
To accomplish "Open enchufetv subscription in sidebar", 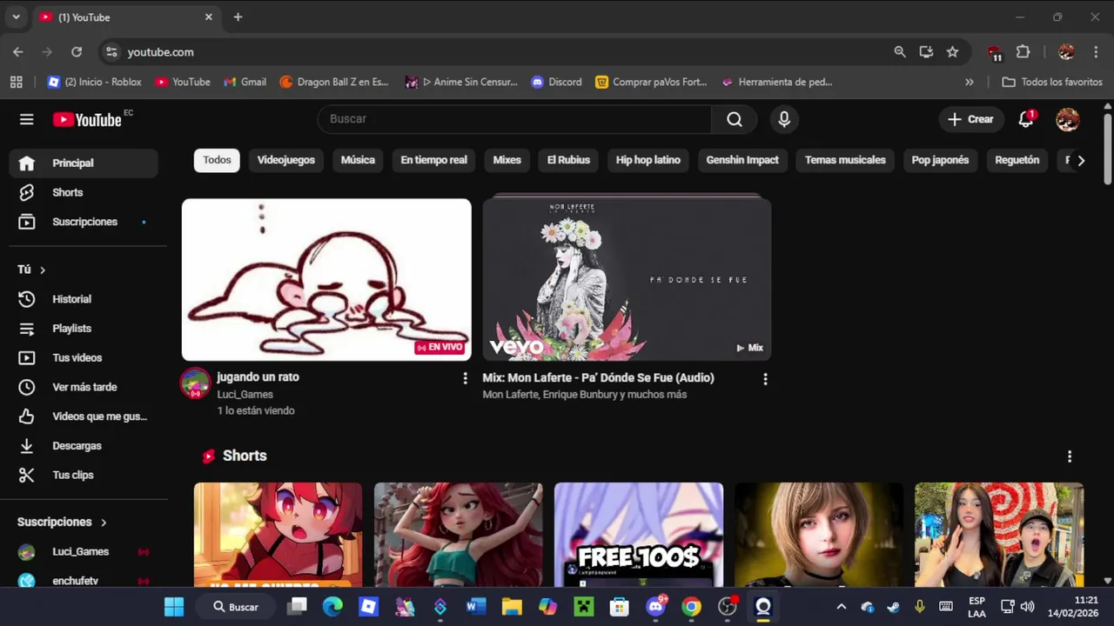I will point(84,581).
